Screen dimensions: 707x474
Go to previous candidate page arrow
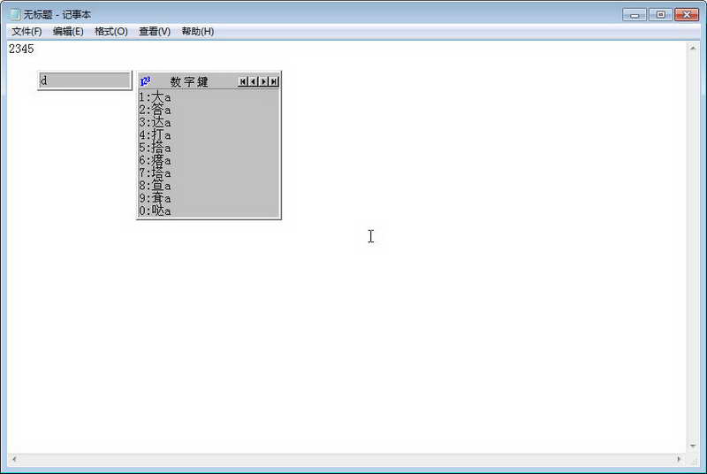[x=254, y=81]
